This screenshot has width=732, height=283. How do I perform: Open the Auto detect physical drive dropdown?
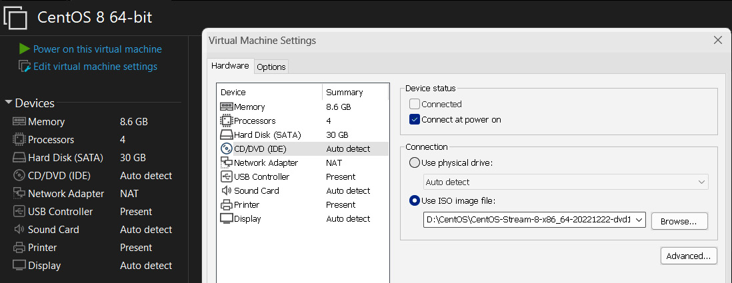pyautogui.click(x=566, y=182)
